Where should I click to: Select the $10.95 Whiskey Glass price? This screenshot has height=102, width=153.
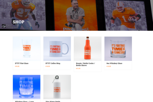pyautogui.click(x=109, y=66)
